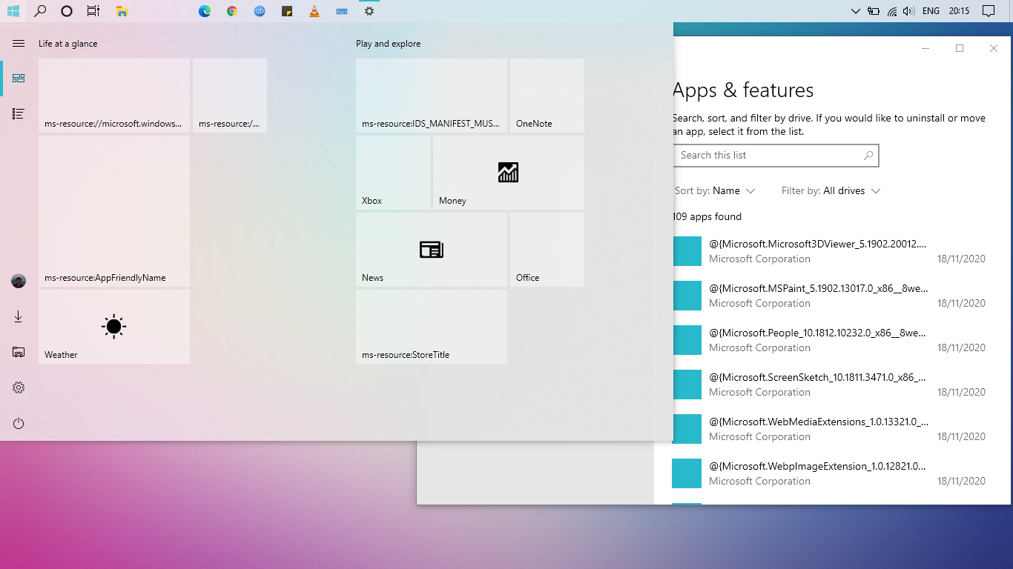
Task: Show hidden system tray icons
Action: pyautogui.click(x=856, y=11)
